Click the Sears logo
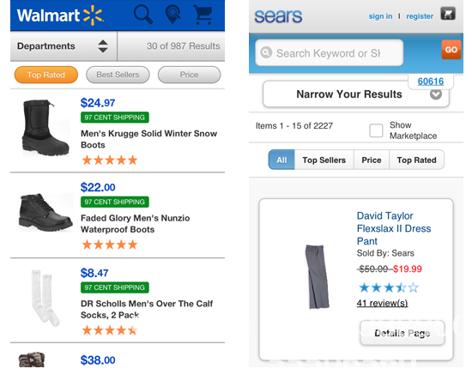472x387 pixels. pyautogui.click(x=278, y=16)
